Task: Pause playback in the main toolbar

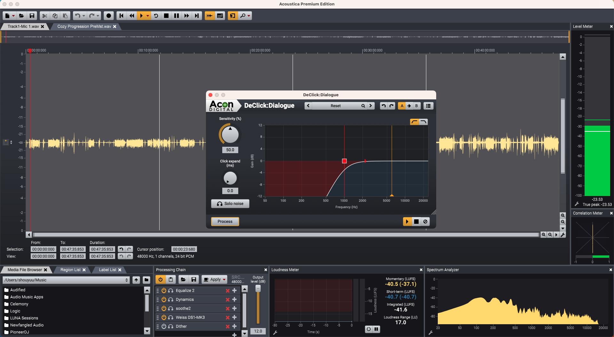Action: point(177,16)
